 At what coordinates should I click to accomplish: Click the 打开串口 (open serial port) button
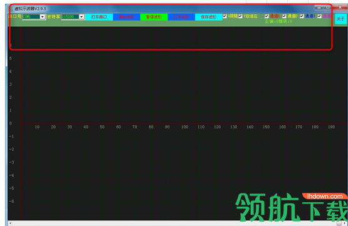click(x=99, y=17)
